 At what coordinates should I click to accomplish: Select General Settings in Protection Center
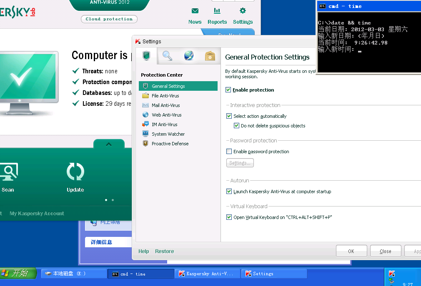click(x=178, y=86)
